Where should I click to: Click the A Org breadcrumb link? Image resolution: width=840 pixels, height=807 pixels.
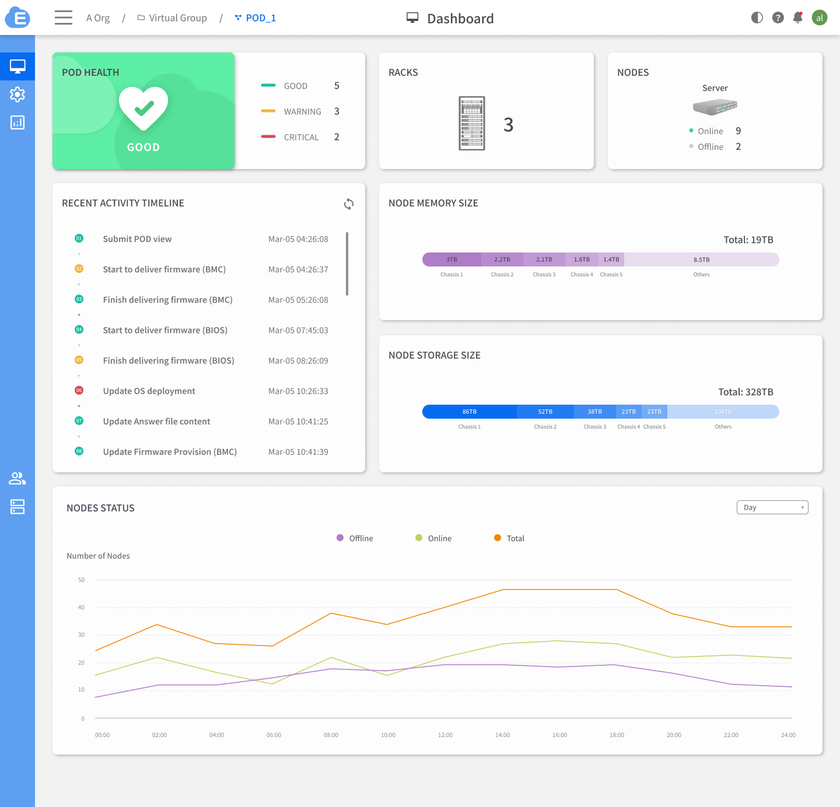pyautogui.click(x=98, y=18)
